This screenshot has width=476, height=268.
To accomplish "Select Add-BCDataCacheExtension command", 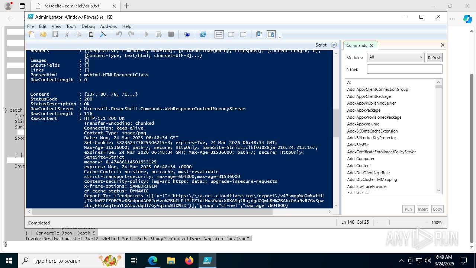I will (372, 131).
